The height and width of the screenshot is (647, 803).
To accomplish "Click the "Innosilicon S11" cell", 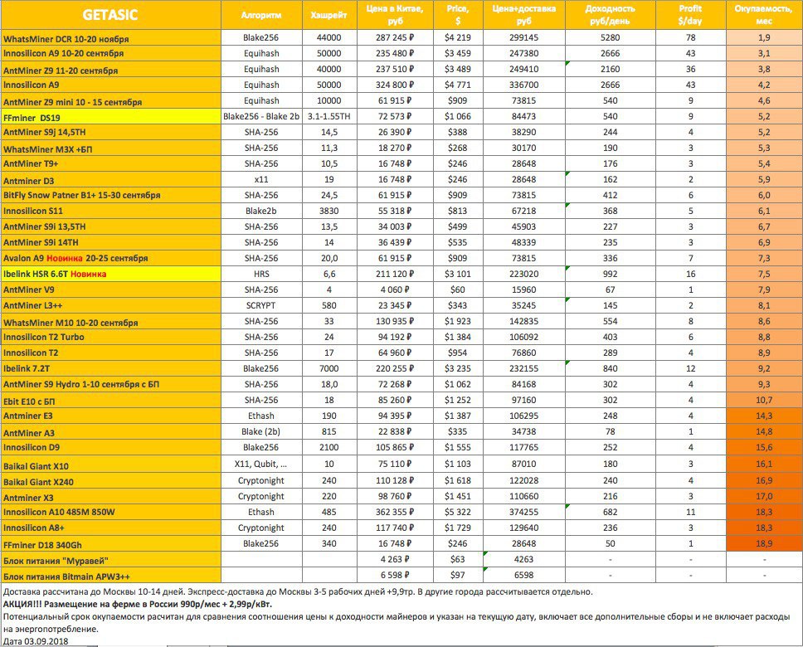I will (110, 211).
